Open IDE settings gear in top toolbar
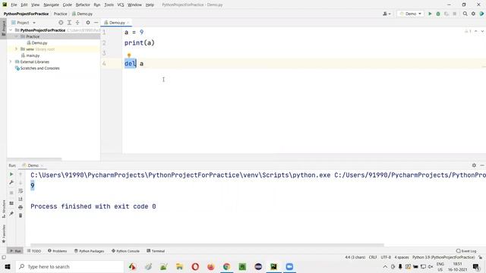The width and height of the screenshot is (486, 273). [x=473, y=14]
